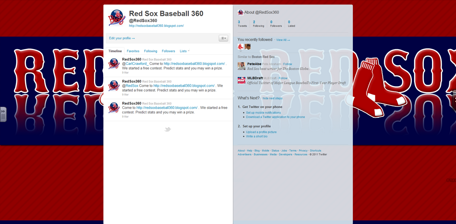This screenshot has width=456, height=224.
Task: Click Download a Twitter application link
Action: pos(275,117)
